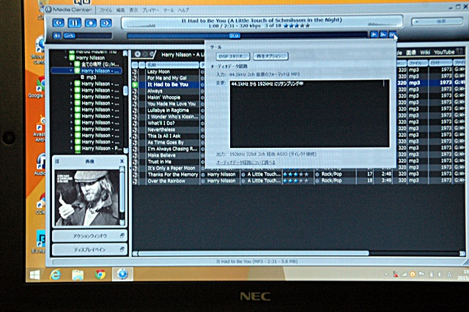Select the track Lazy Moon

(158, 72)
